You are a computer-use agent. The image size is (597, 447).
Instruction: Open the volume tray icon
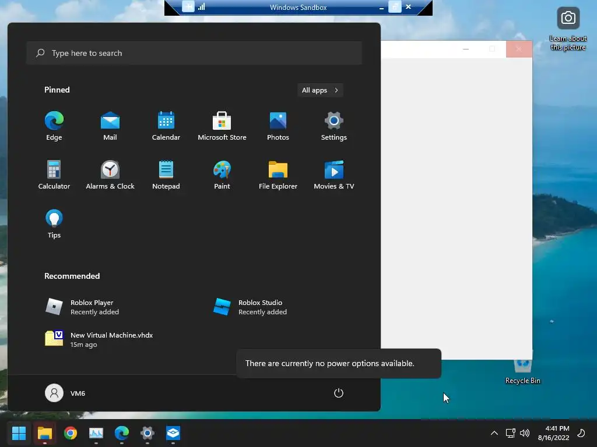(x=525, y=433)
